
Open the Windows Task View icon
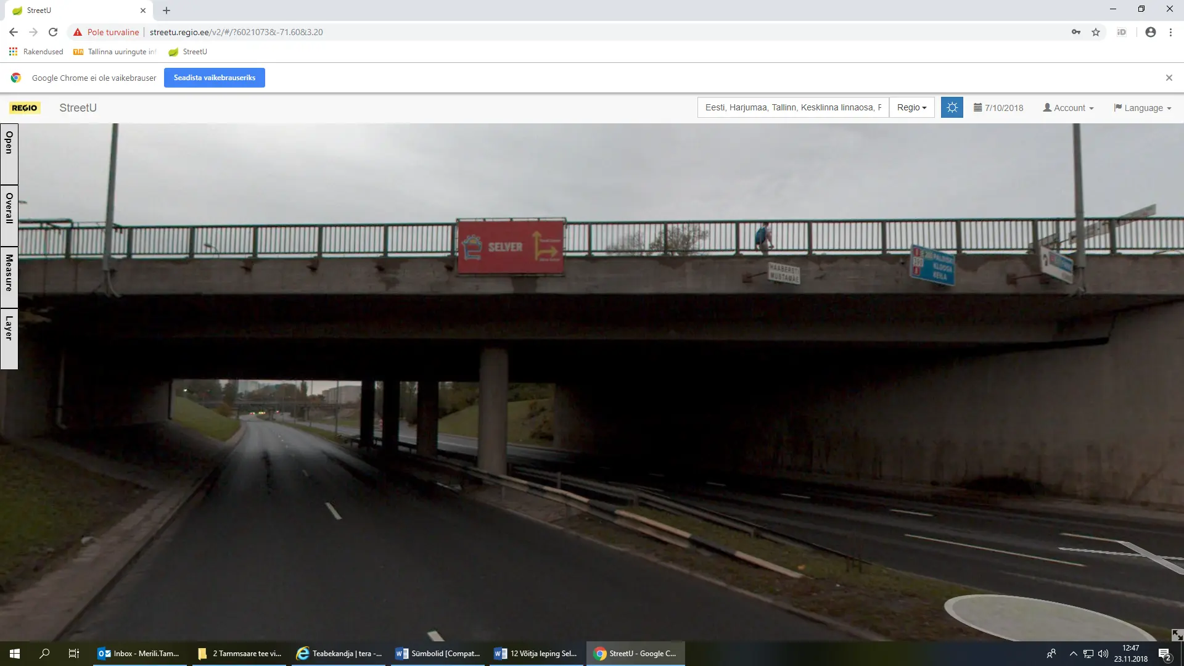73,654
